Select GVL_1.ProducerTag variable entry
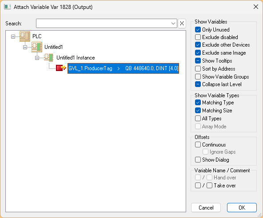 point(124,68)
